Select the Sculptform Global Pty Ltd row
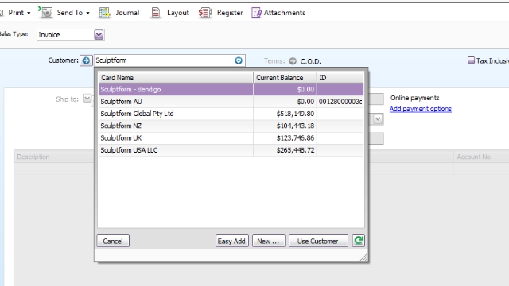Screen dimensions: 509x286 (231, 114)
